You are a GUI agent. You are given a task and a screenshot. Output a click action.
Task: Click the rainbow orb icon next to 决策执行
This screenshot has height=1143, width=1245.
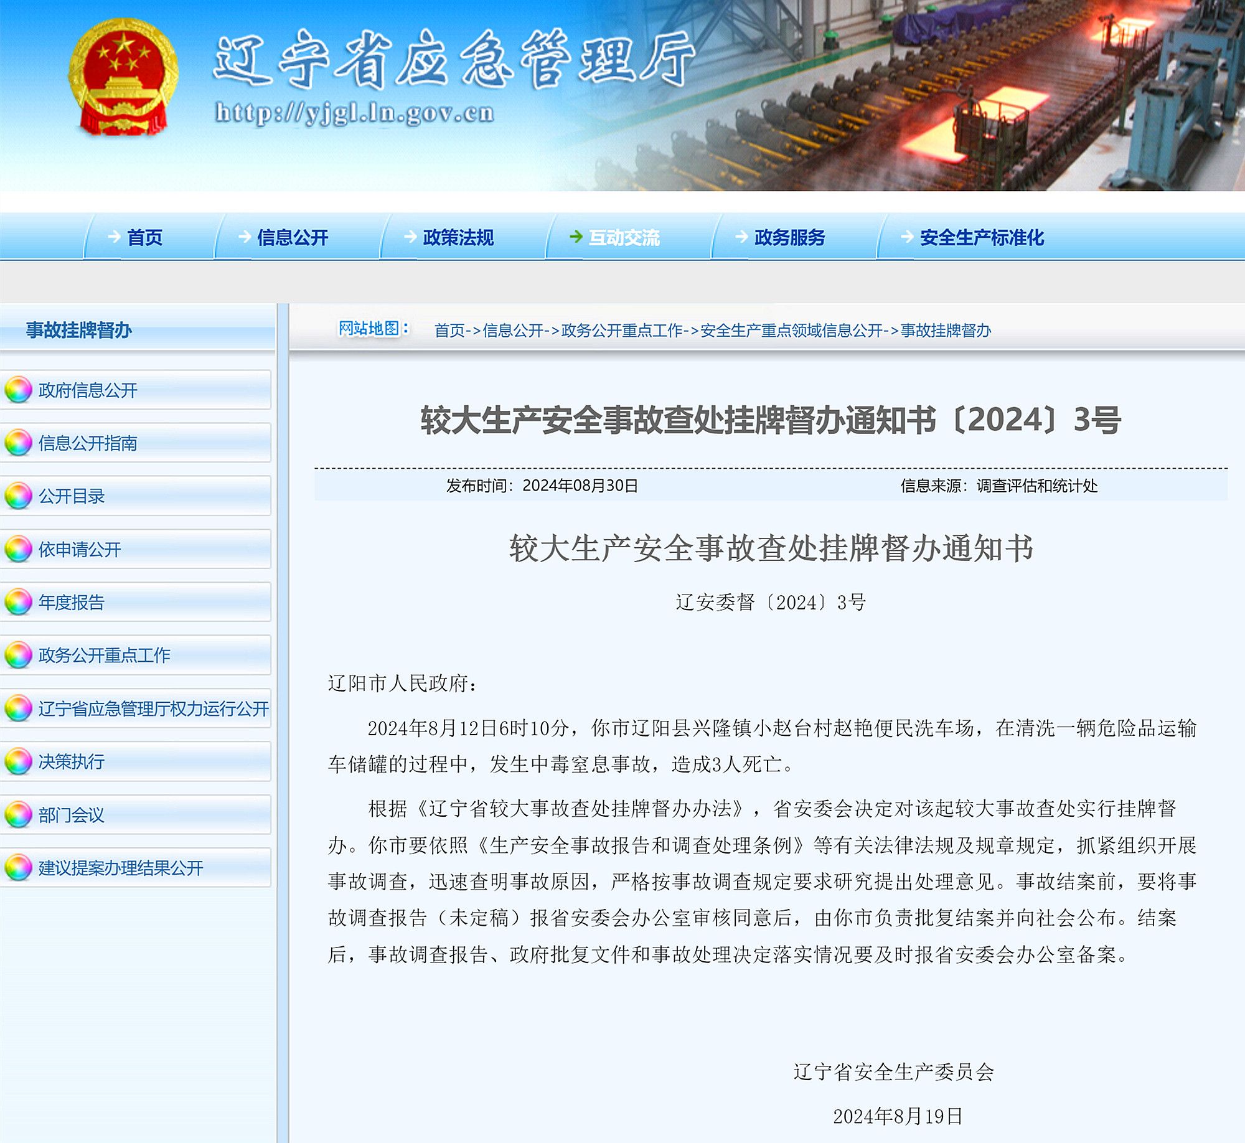(18, 761)
